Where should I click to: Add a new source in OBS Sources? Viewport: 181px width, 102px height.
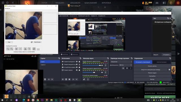[63, 79]
